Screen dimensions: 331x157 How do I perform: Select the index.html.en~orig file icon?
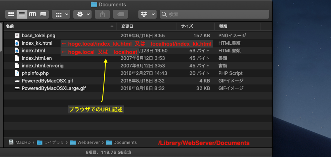(17, 66)
